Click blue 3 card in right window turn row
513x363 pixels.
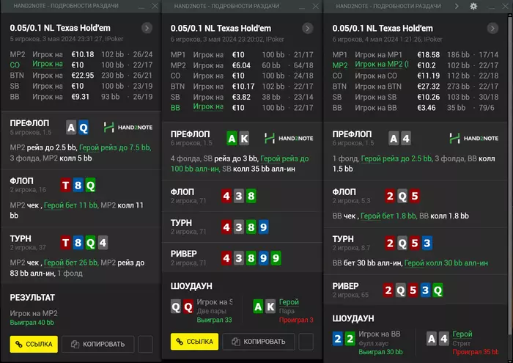point(427,243)
